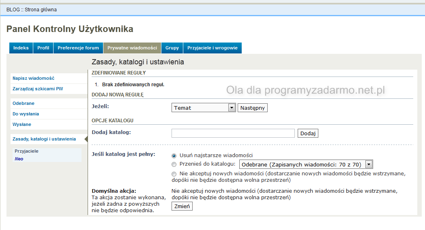This screenshot has width=425, height=230.
Task: Select 'Przenieś do katalogu' radio option
Action: 174,164
